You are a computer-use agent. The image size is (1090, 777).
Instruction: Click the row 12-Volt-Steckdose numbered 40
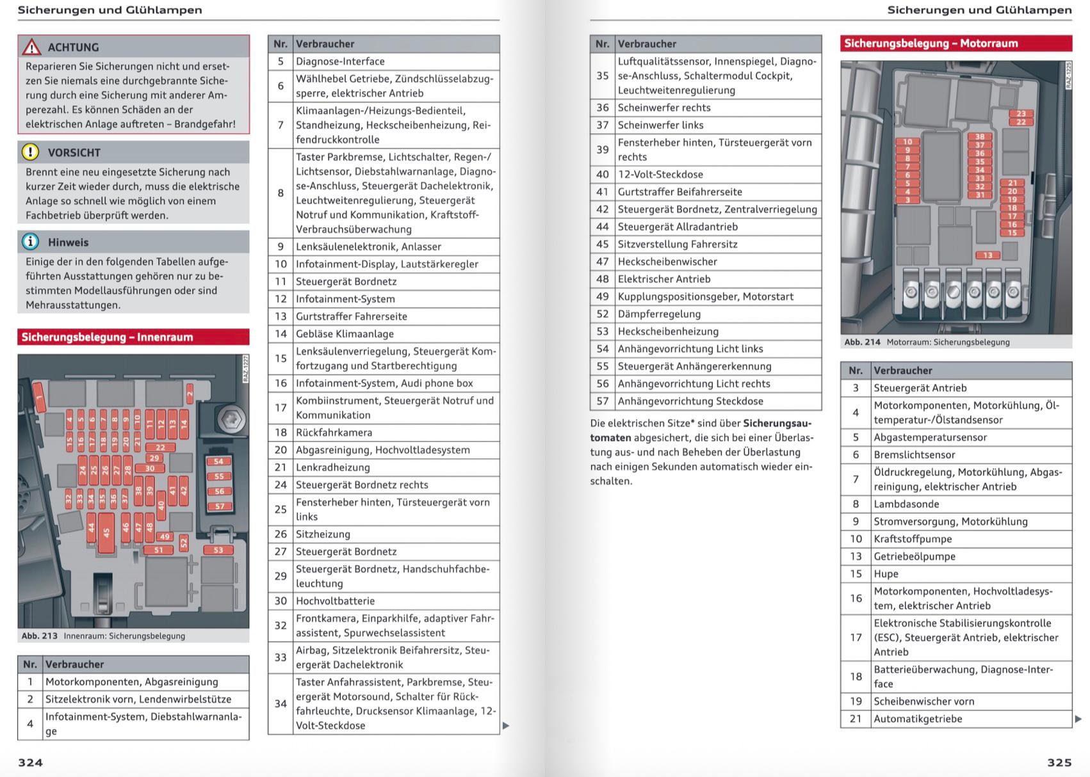(706, 174)
